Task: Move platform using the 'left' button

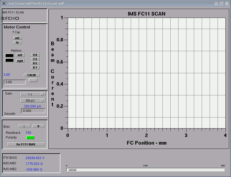Action: click(x=20, y=55)
